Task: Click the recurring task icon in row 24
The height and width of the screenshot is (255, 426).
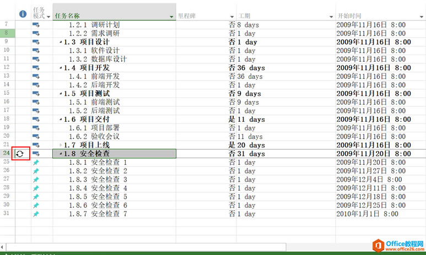Action: coord(19,154)
